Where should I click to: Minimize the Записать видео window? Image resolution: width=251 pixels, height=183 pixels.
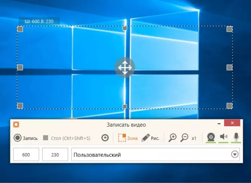[219, 123]
